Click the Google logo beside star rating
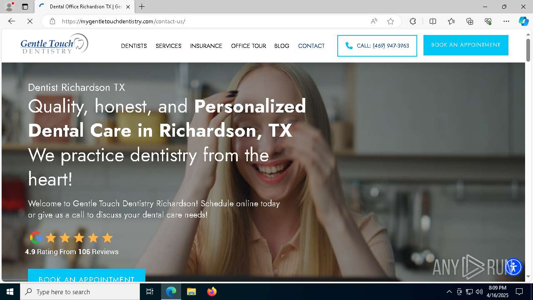 click(x=36, y=238)
